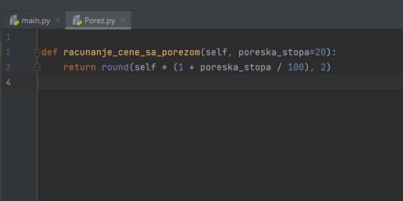Viewport: 403px width, 201px height.
Task: Click line number 3 in the gutter
Action: click(8, 67)
